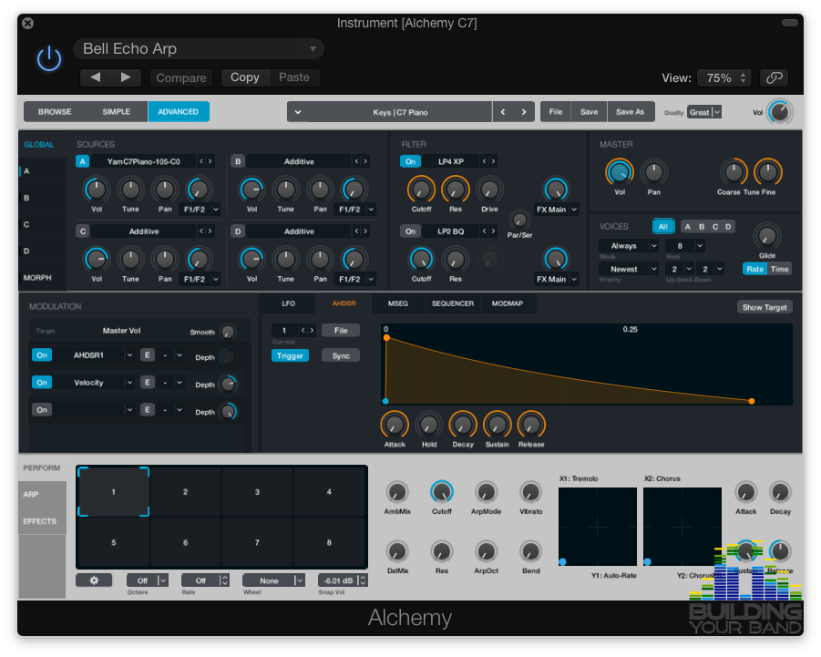The image size is (821, 657).
Task: Toggle third empty modulation slot On button
Action: (x=42, y=409)
